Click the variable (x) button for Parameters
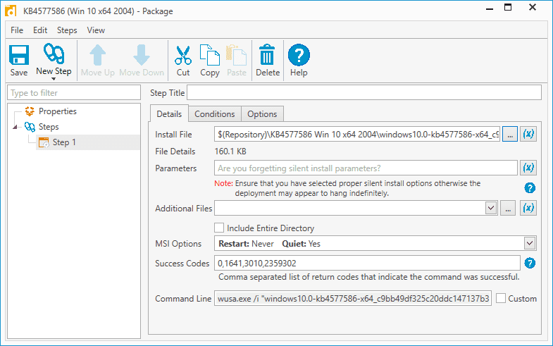This screenshot has height=346, width=553. (528, 168)
